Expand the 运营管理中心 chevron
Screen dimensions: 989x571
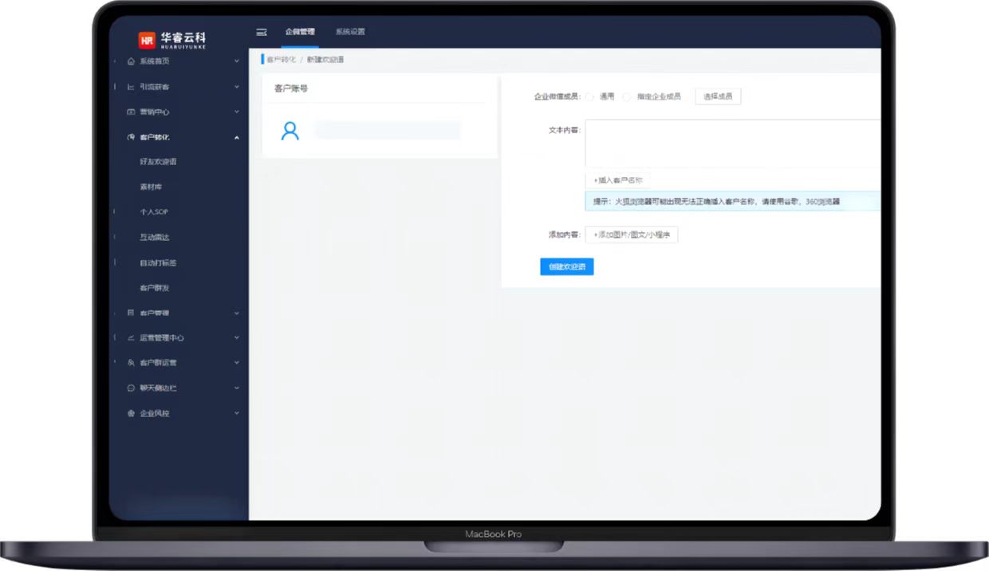237,338
